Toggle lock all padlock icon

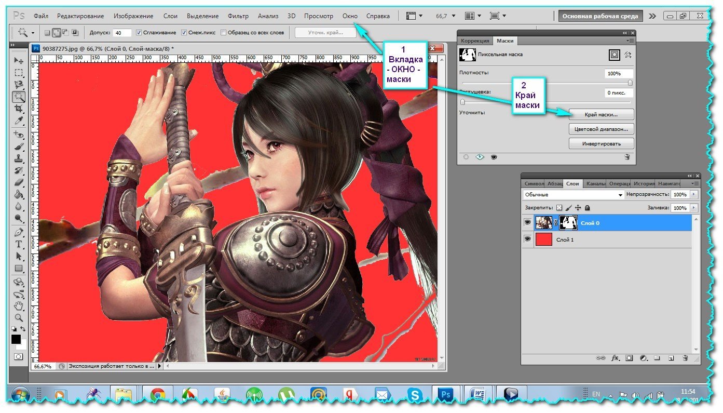point(587,207)
